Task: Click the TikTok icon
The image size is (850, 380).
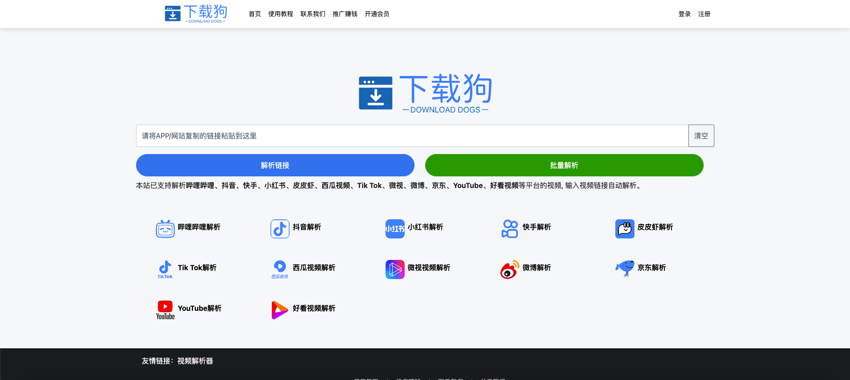Action: tap(165, 269)
